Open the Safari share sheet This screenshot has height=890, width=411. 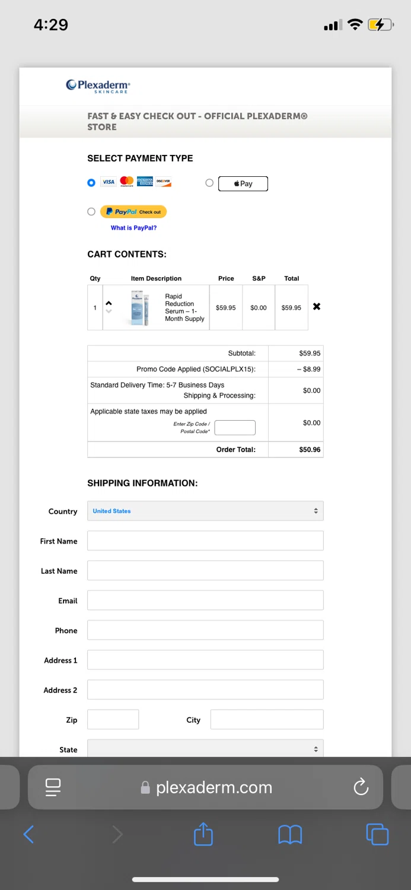203,834
